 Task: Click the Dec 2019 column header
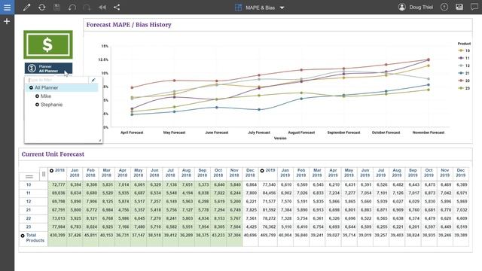point(461,172)
